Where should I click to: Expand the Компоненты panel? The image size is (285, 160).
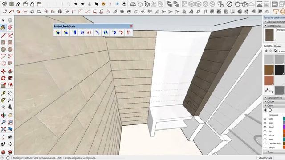coord(274,98)
